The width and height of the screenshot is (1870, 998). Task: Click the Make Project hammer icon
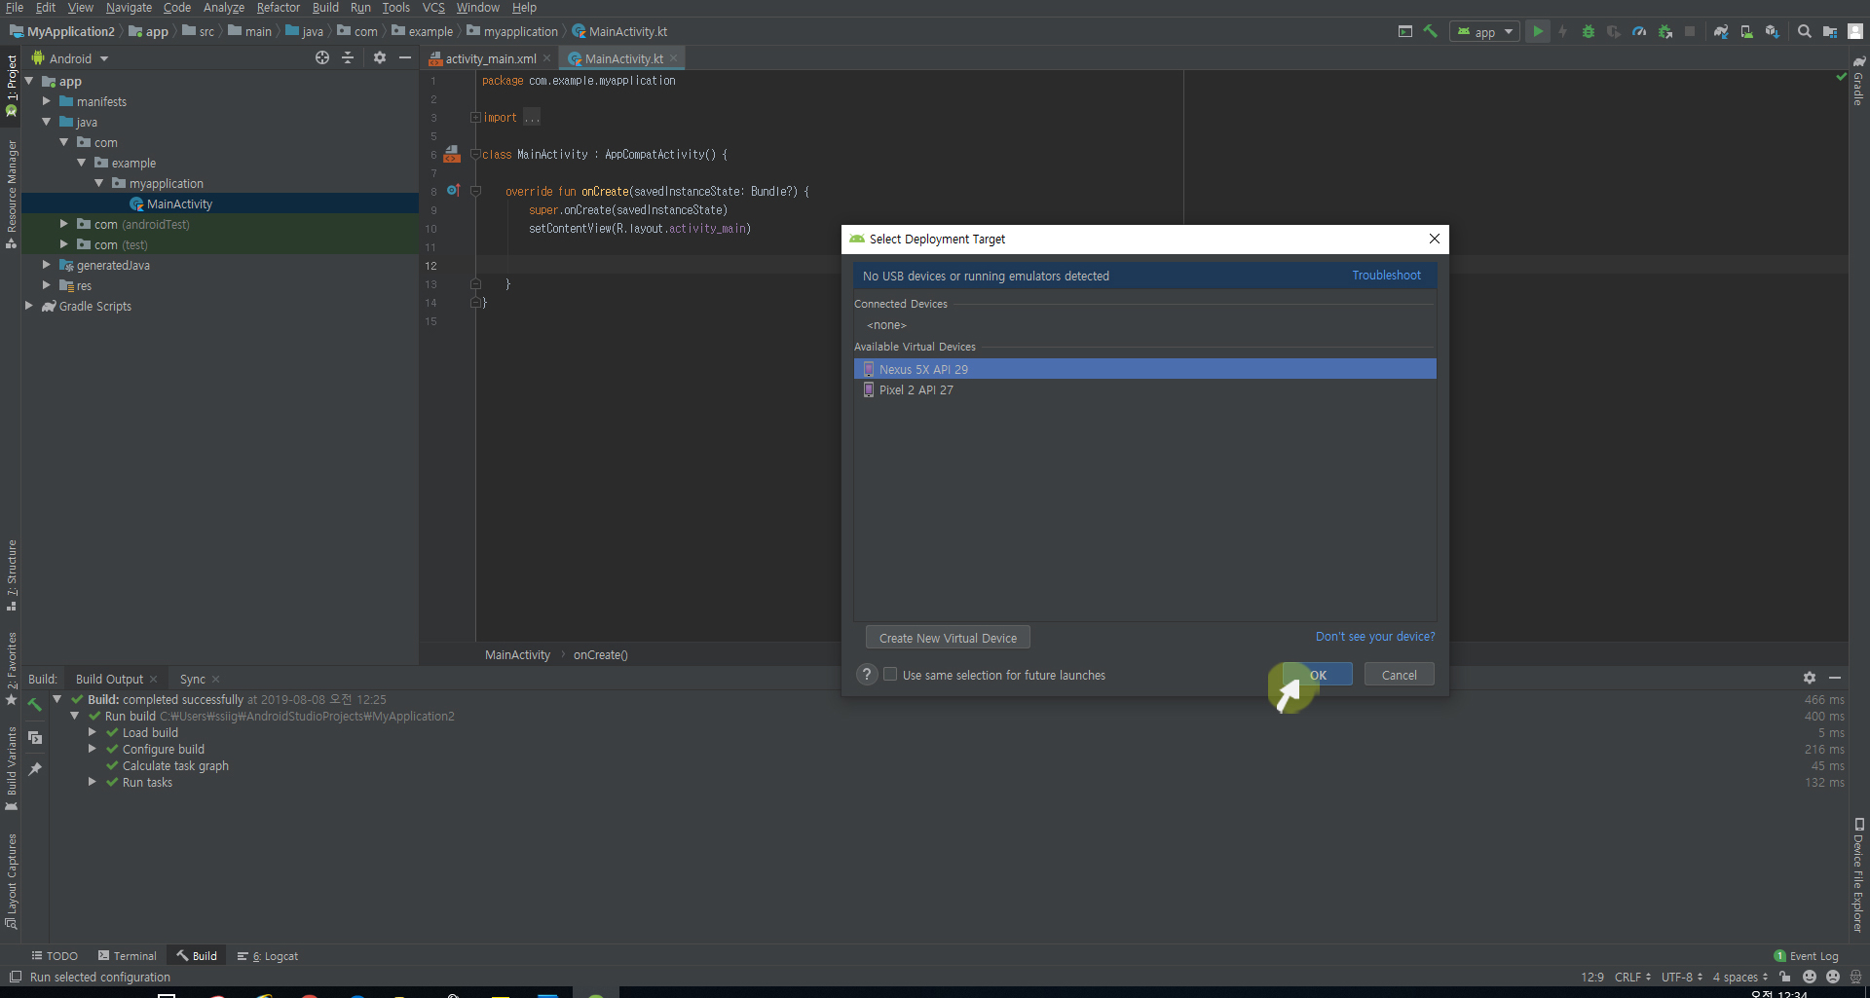(x=1430, y=31)
